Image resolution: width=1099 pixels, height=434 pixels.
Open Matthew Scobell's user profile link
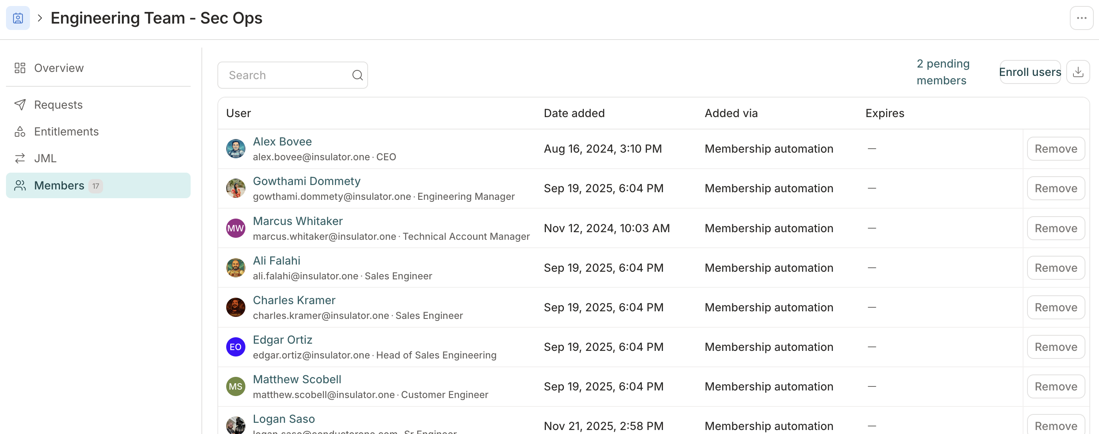(x=297, y=379)
